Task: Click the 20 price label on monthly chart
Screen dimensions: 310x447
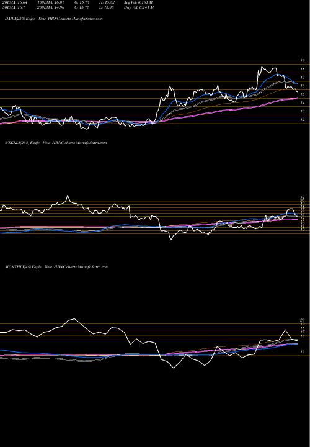Action: point(303,320)
